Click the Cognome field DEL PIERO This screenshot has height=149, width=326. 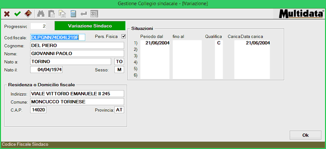pyautogui.click(x=77, y=46)
